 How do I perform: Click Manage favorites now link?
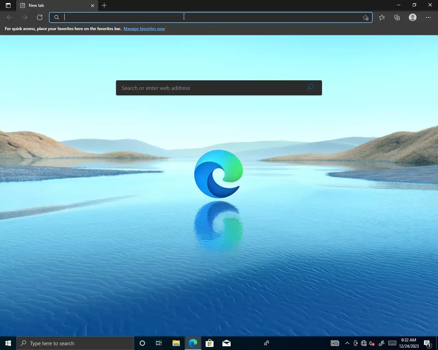click(x=144, y=29)
